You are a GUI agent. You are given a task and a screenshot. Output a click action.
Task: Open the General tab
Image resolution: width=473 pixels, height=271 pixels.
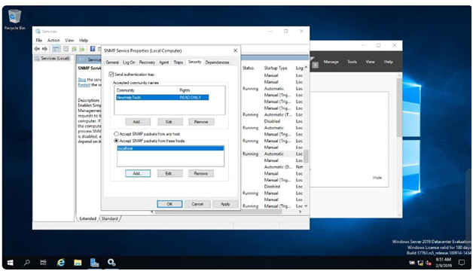tap(112, 62)
